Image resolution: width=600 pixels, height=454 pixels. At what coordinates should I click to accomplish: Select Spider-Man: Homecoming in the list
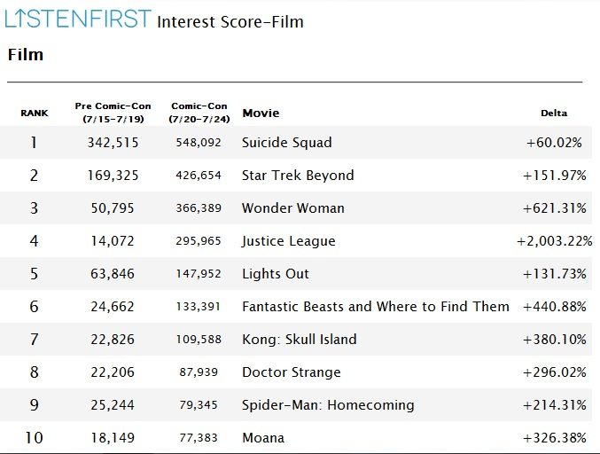click(328, 405)
